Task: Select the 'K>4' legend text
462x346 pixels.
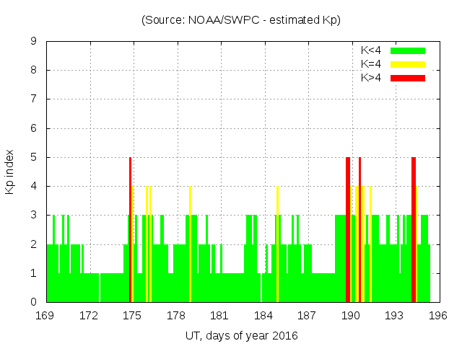Action: [x=371, y=78]
